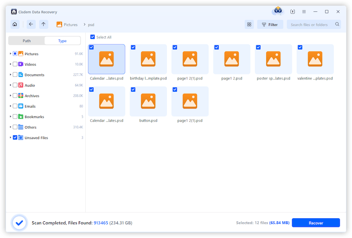Uncheck the button.psd file checkbox
Viewport: 352px width, 238px height.
pyautogui.click(x=133, y=90)
